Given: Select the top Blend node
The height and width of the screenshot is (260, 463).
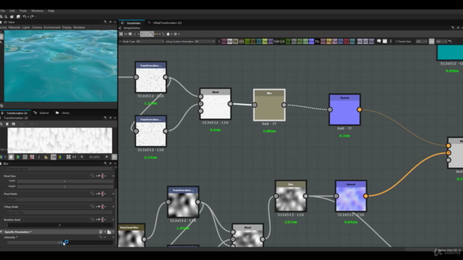Looking at the screenshot, I should (216, 104).
